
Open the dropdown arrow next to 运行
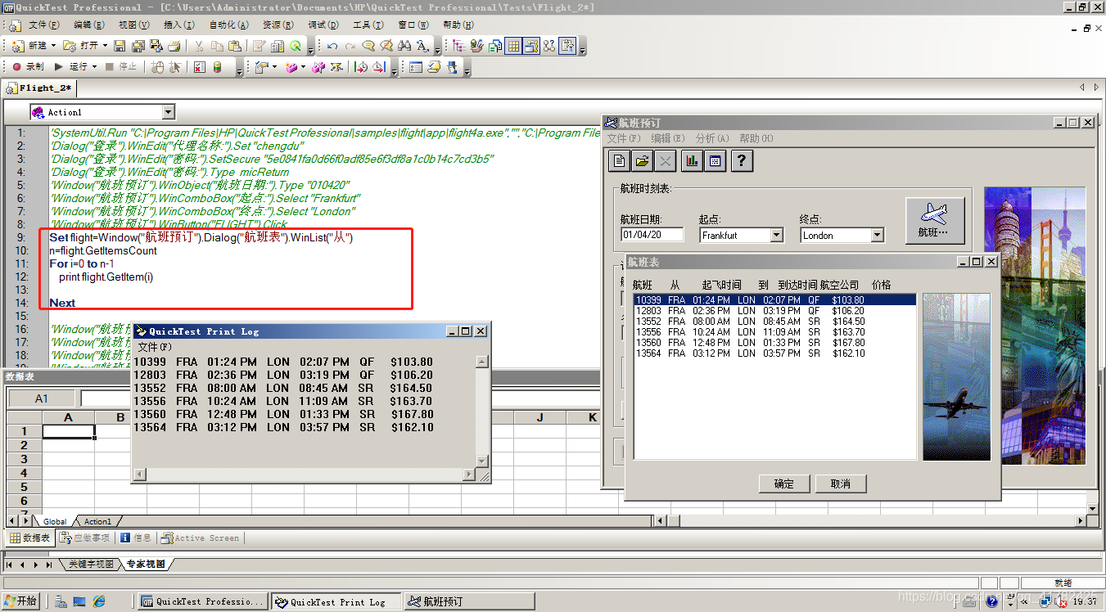[95, 67]
